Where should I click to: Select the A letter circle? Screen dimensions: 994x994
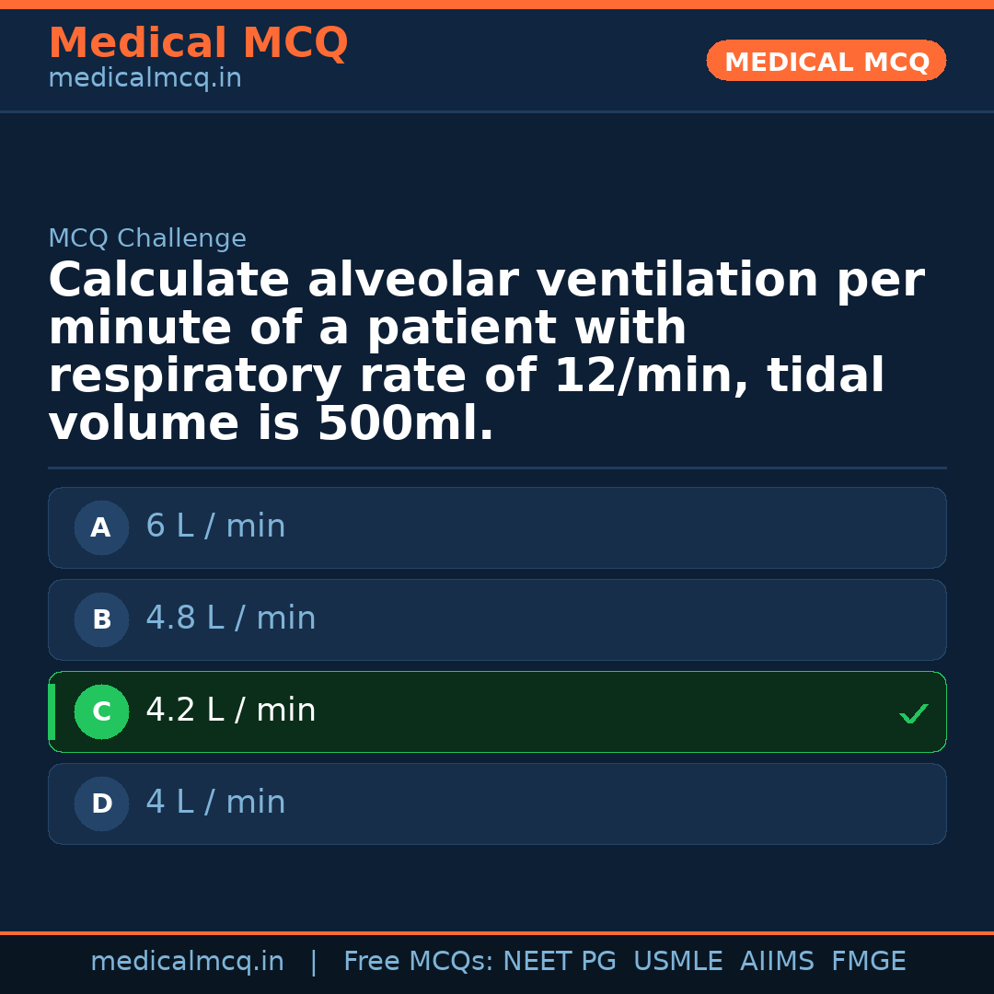(x=101, y=527)
